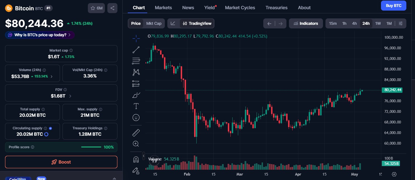Click the 80,242.44 price label on axis
This screenshot has width=415, height=180.
(x=392, y=90)
